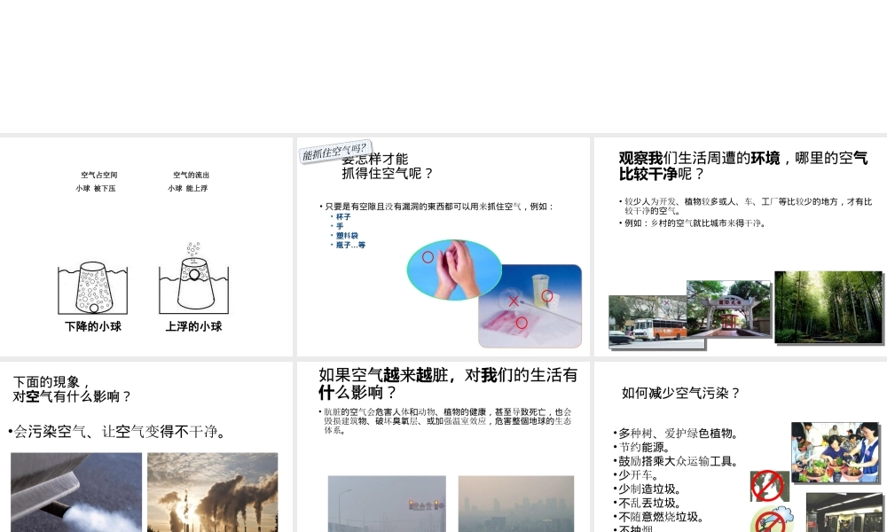Click the label '空气的流出'
The image size is (887, 532).
(192, 175)
